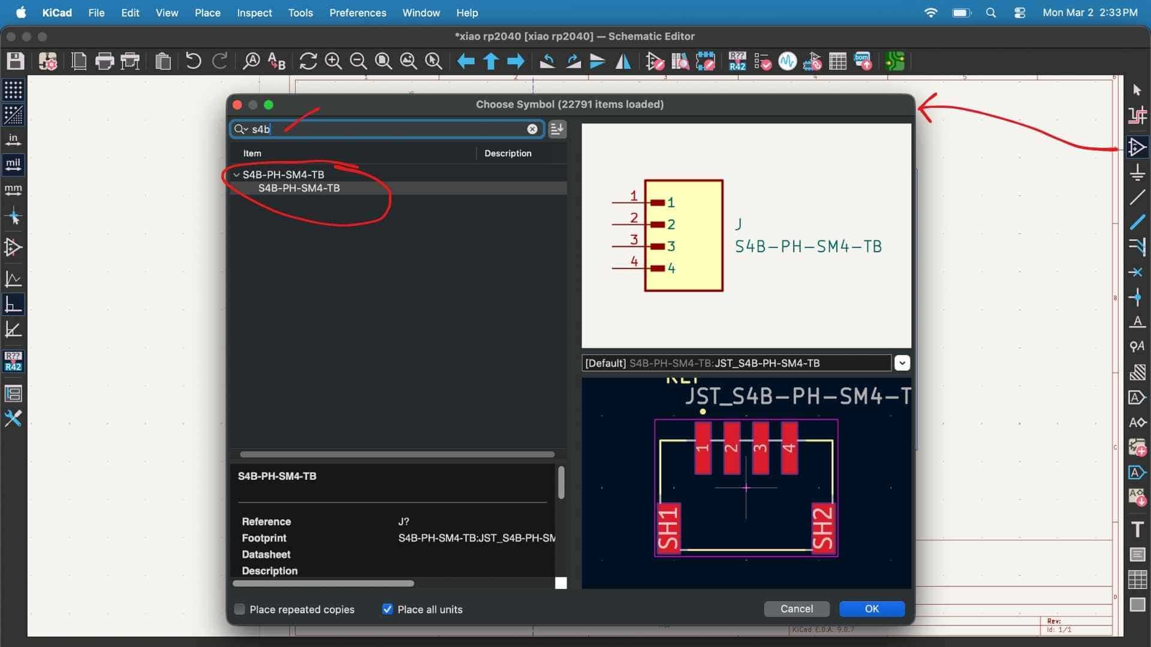Select the Add Power Symbol tool
Viewport: 1151px width, 647px height.
click(x=1137, y=173)
